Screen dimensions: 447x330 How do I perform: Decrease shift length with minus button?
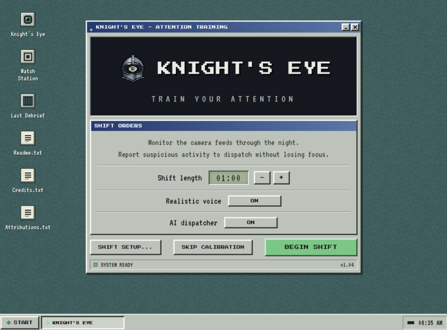[x=262, y=178]
